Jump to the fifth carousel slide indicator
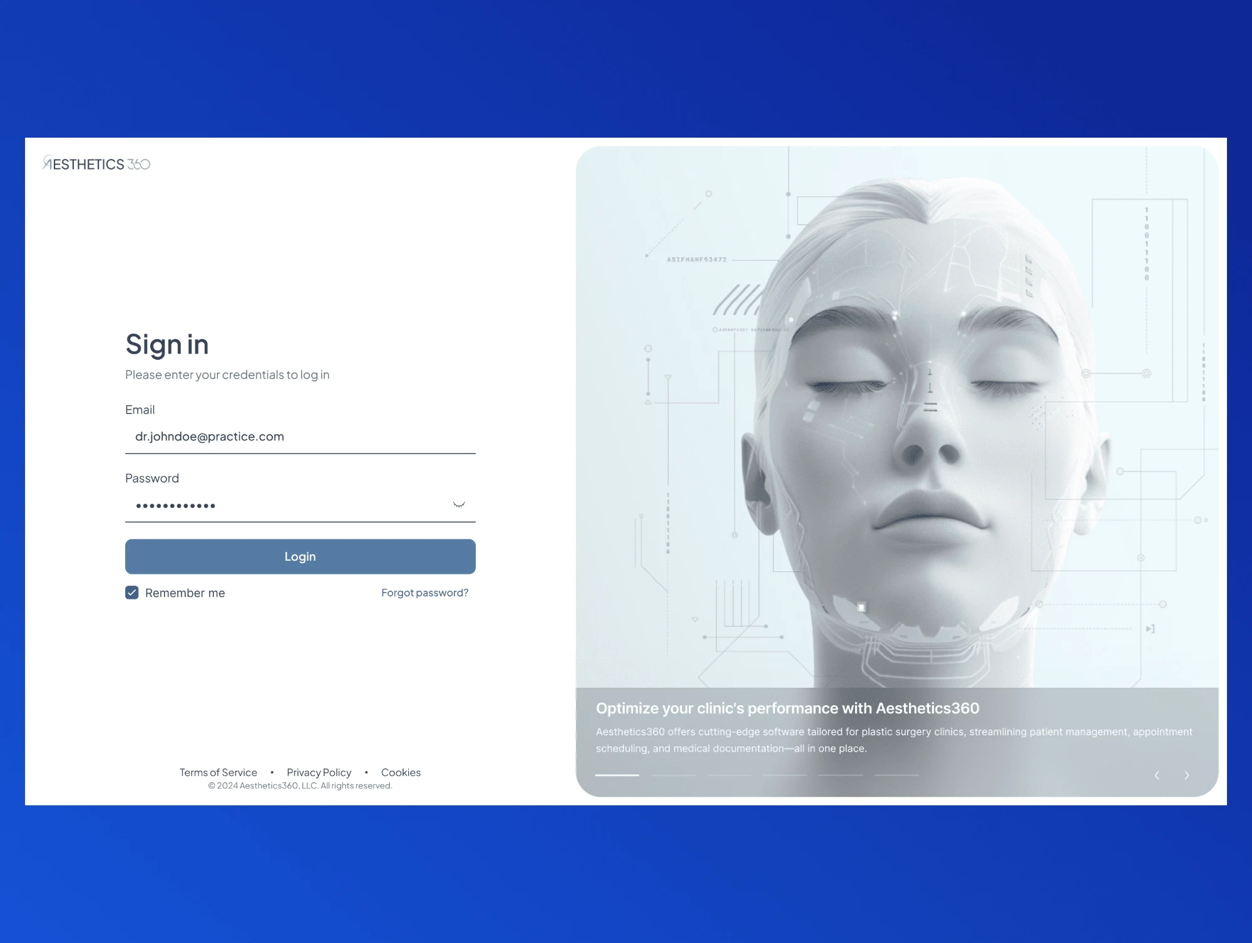 [x=841, y=775]
